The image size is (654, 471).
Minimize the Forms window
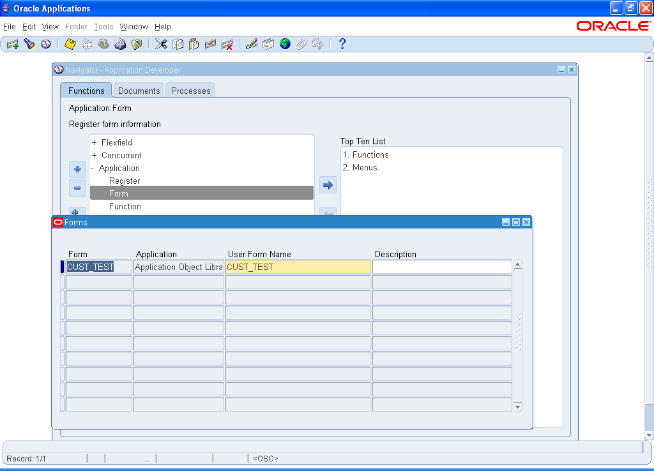[x=506, y=222]
